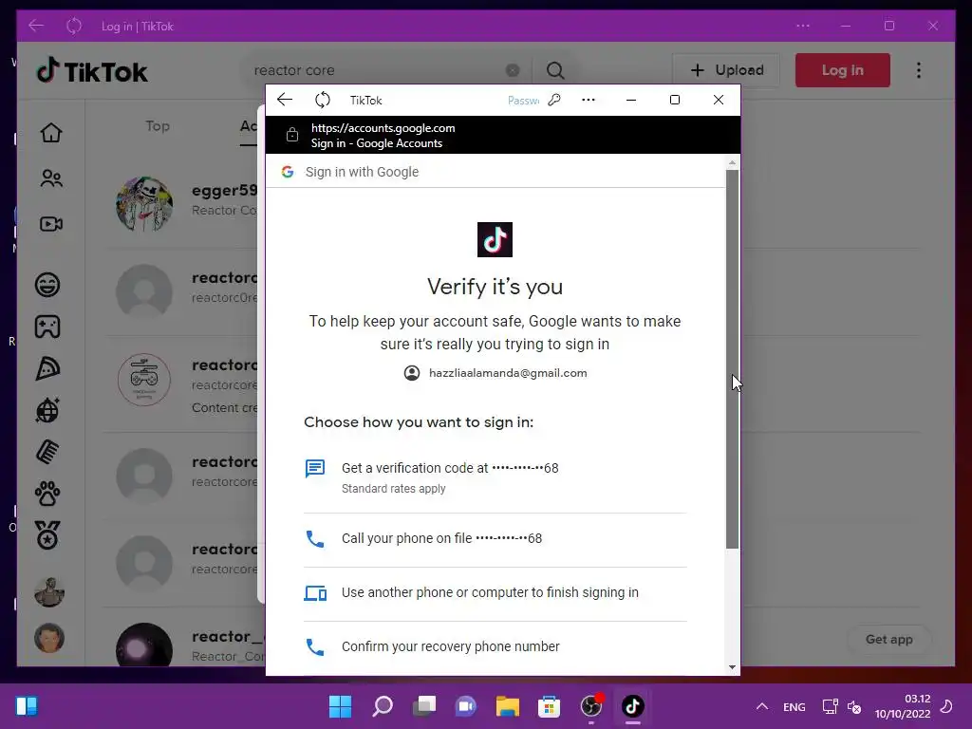Open the main TikTok window's three-dot menu
Screen dimensions: 972x729
click(x=803, y=26)
